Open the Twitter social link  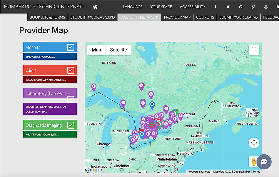[x=228, y=7]
